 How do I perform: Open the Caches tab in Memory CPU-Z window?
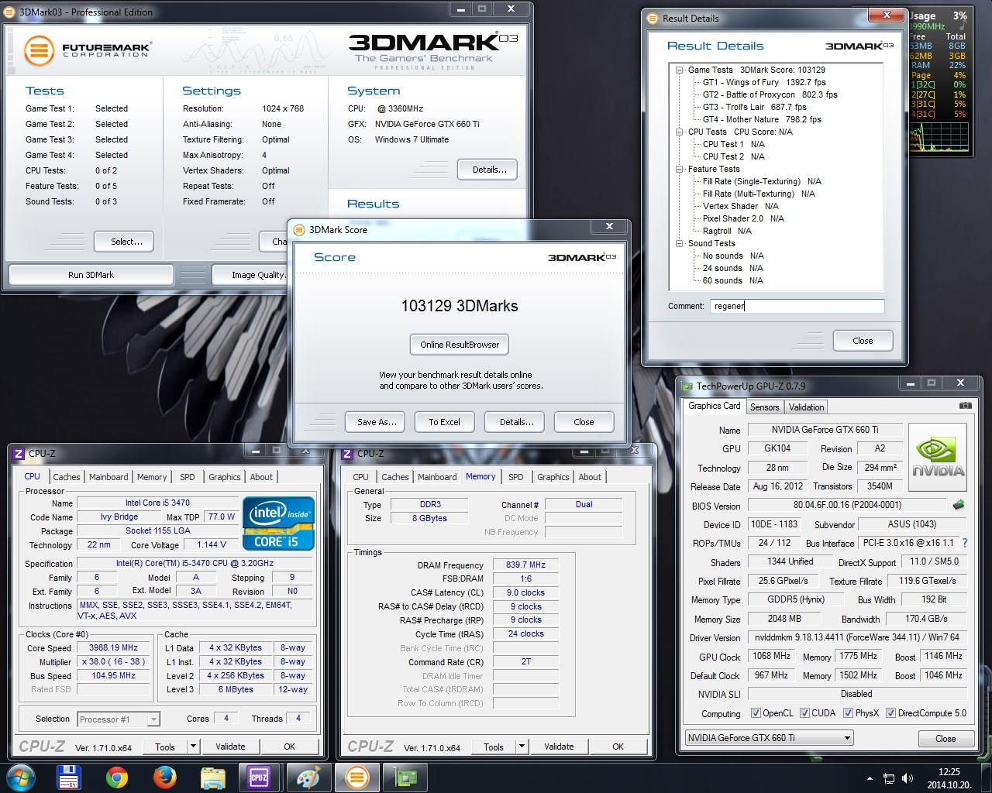pyautogui.click(x=394, y=477)
